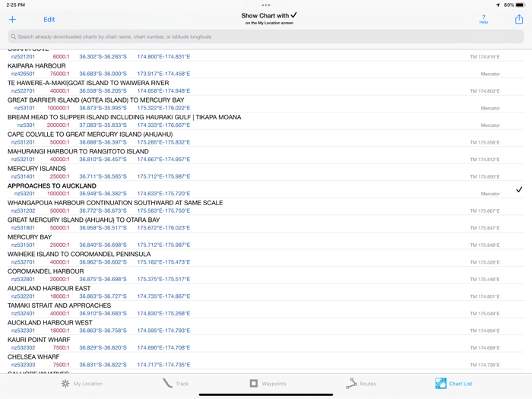Select chart TE HAWERE-A-MAKI GOAT ISLAND TO WAIWERA RIVER

click(x=266, y=87)
